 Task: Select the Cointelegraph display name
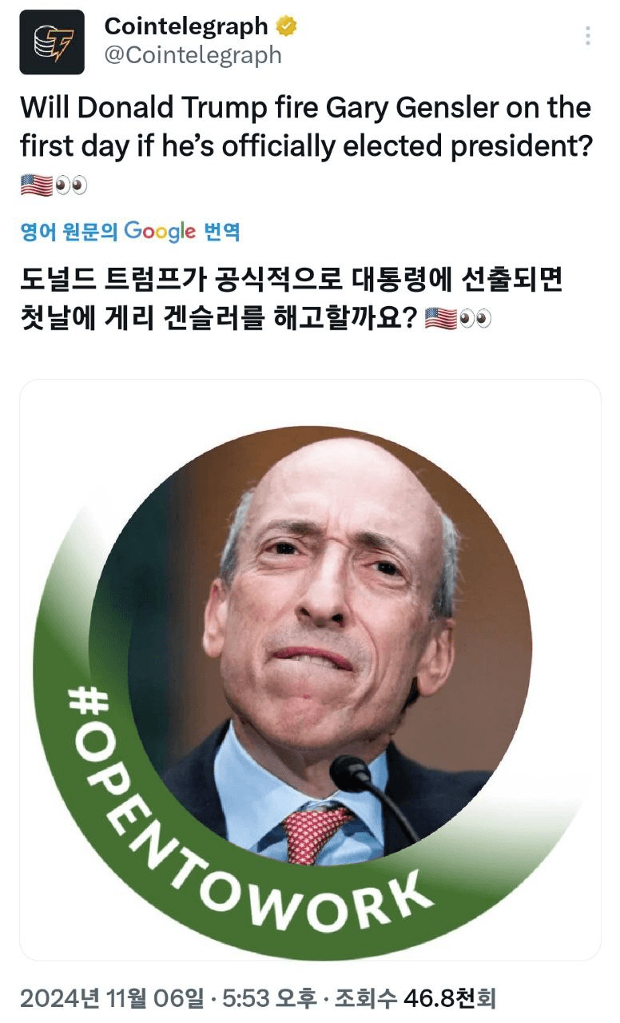[x=186, y=26]
